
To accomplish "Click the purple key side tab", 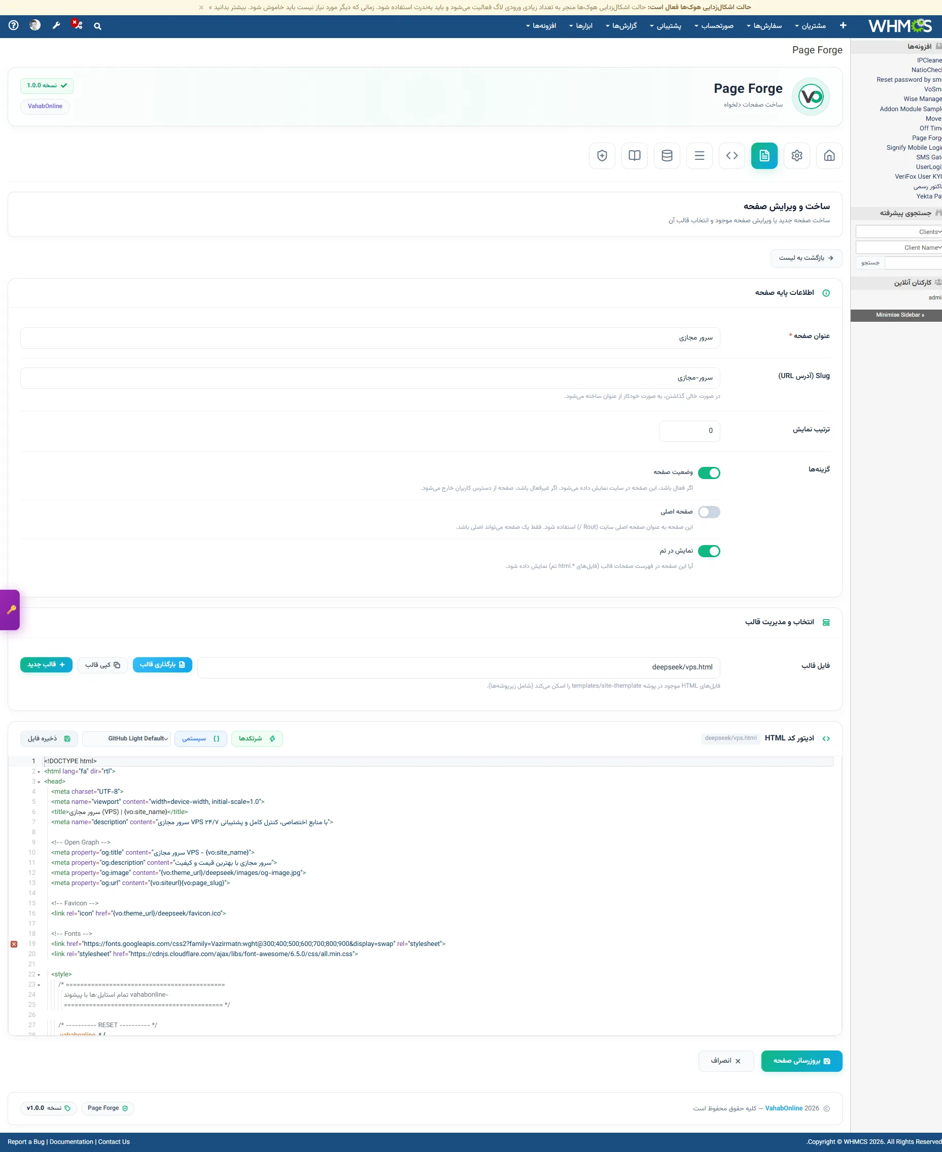I will click(x=10, y=609).
